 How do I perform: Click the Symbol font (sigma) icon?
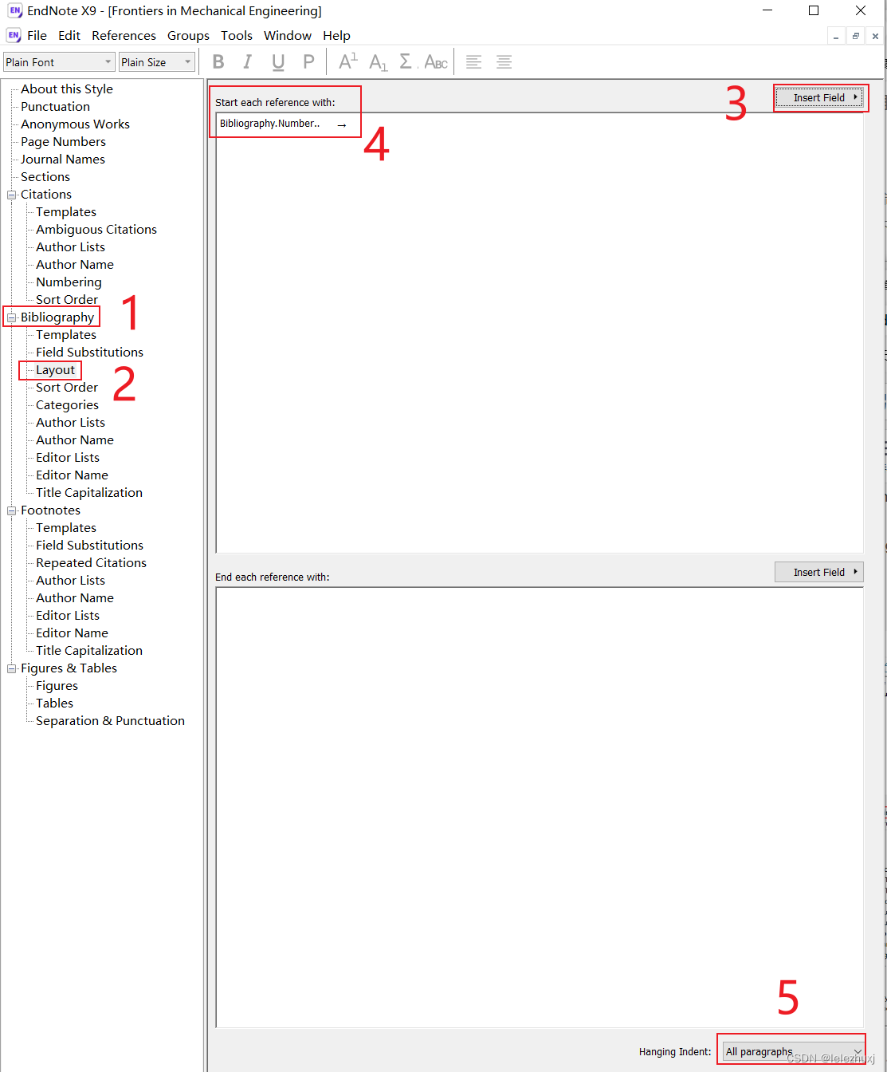point(406,62)
